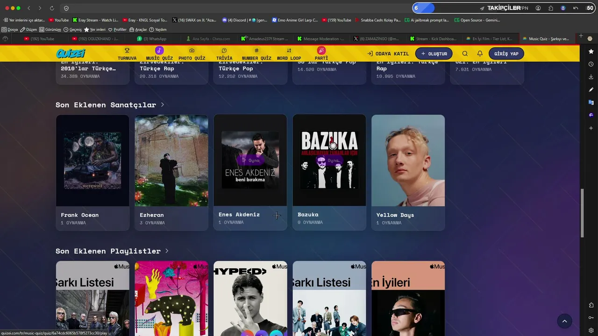Open the En İyileri playlist cover
This screenshot has height=336, width=598.
tap(408, 298)
